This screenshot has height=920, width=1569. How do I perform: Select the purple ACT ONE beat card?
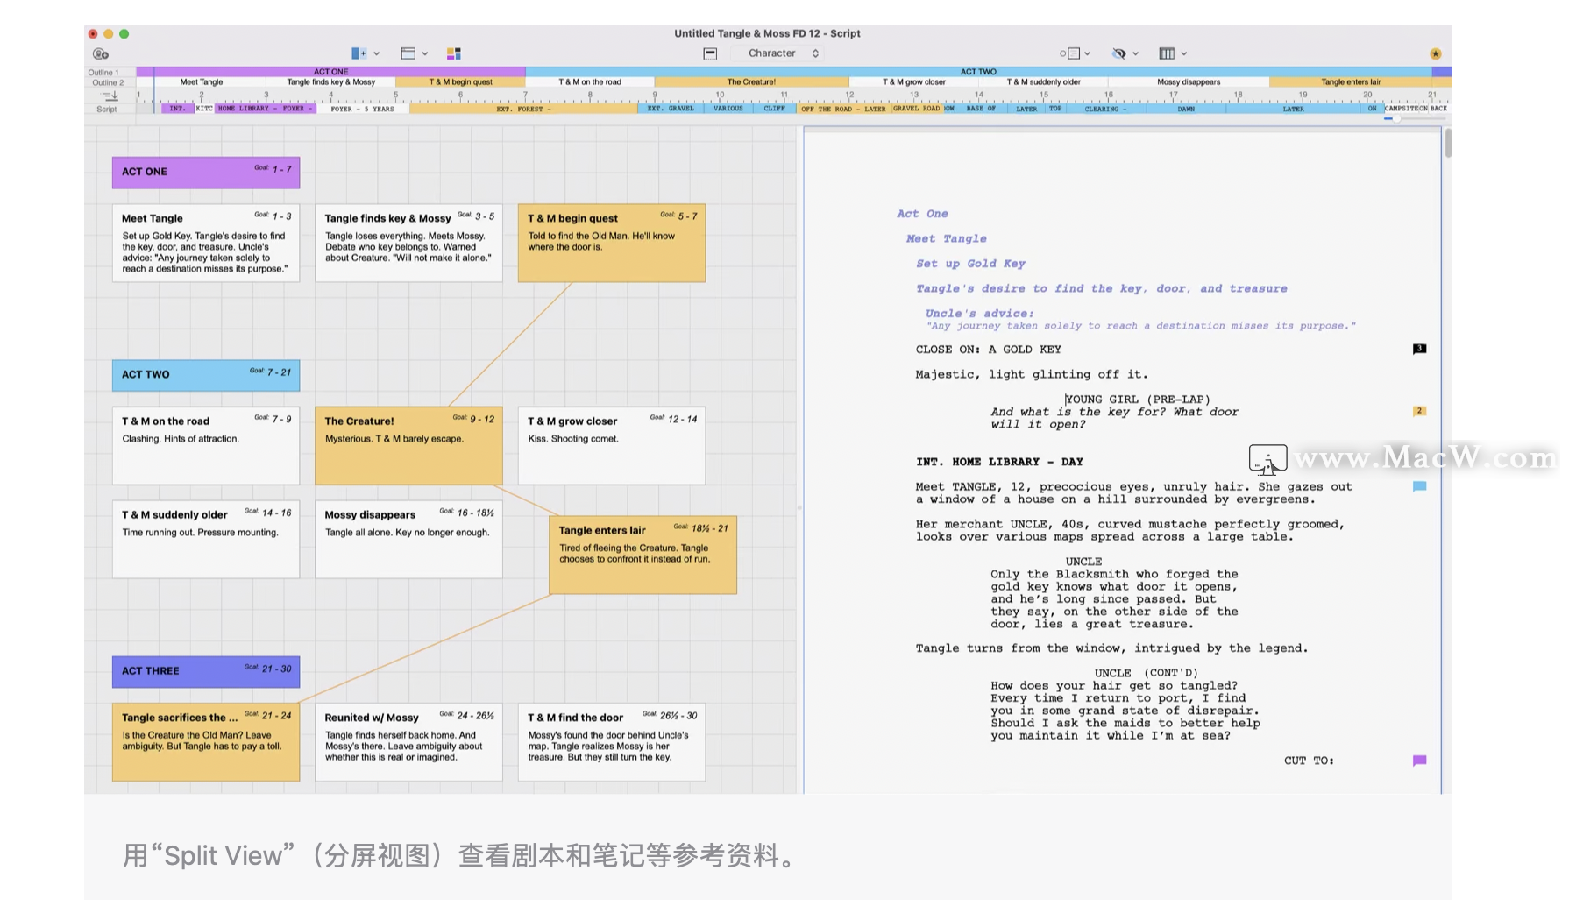pos(206,172)
